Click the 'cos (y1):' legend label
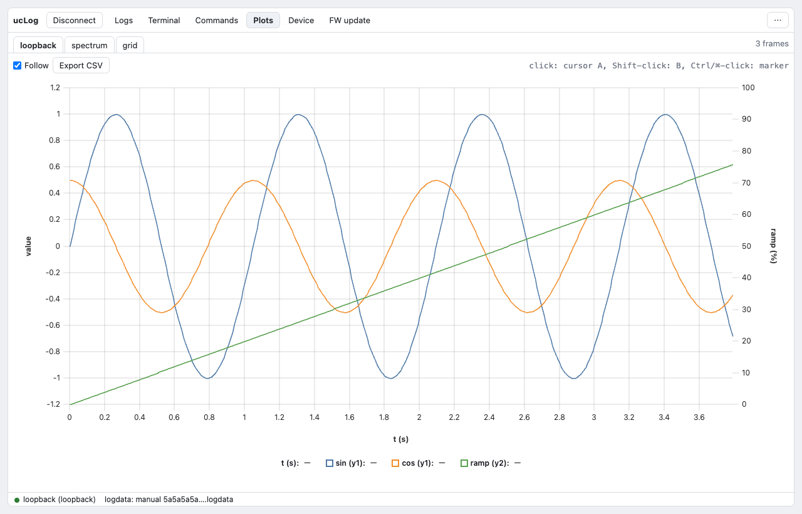 click(417, 463)
